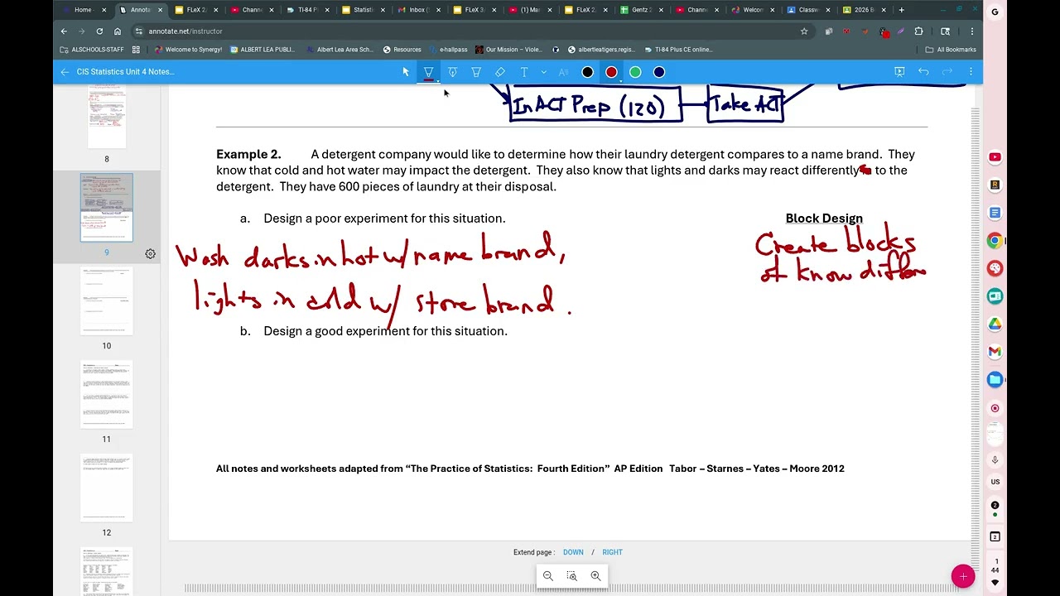Image resolution: width=1060 pixels, height=596 pixels.
Task: Start presentation mode in Annotate toolbar
Action: coord(899,72)
